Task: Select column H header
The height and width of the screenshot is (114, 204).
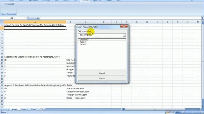Action: tap(147, 22)
